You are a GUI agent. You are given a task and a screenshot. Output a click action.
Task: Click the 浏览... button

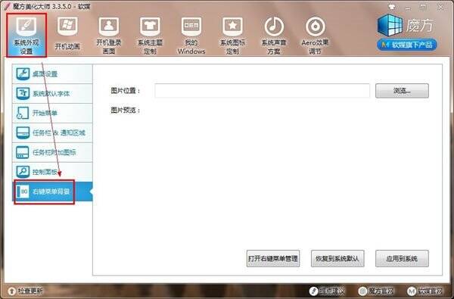coord(402,91)
